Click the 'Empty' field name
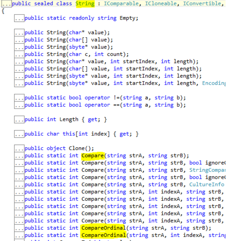The height and width of the screenshot is (241, 231). pyautogui.click(x=127, y=18)
